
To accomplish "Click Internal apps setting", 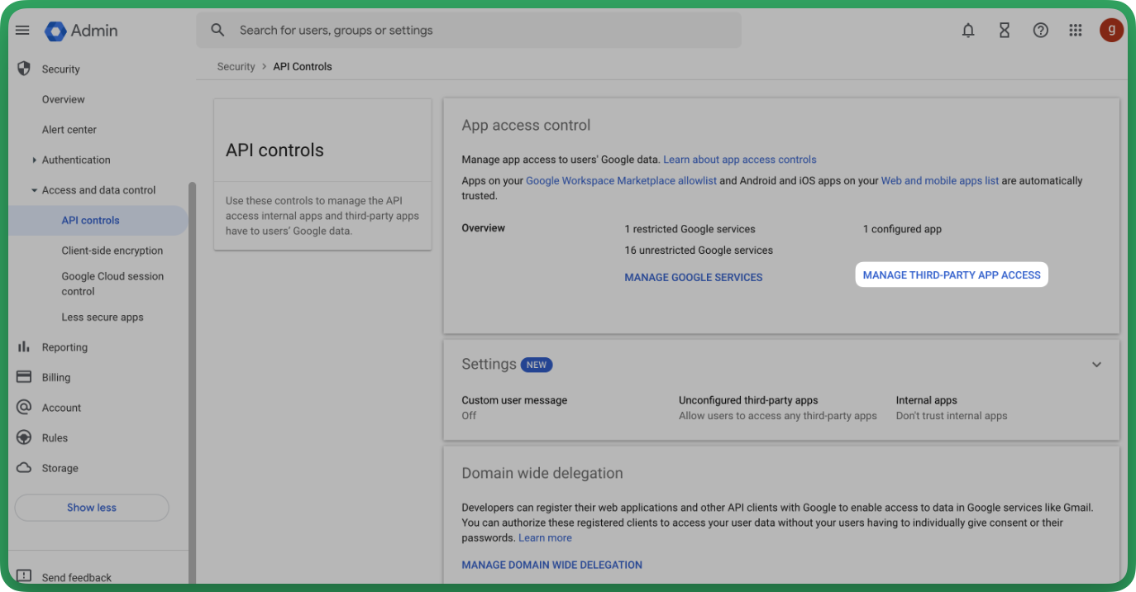I will pos(952,408).
